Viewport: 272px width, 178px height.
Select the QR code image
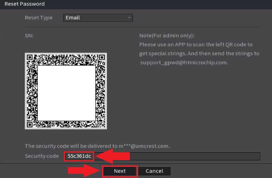[66, 91]
